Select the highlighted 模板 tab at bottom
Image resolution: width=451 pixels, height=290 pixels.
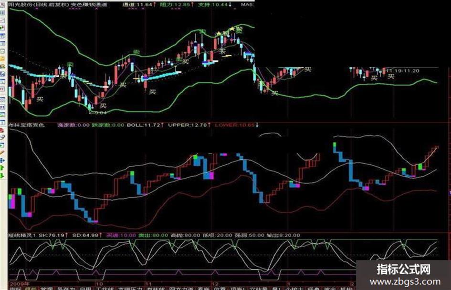pyautogui.click(x=31, y=288)
